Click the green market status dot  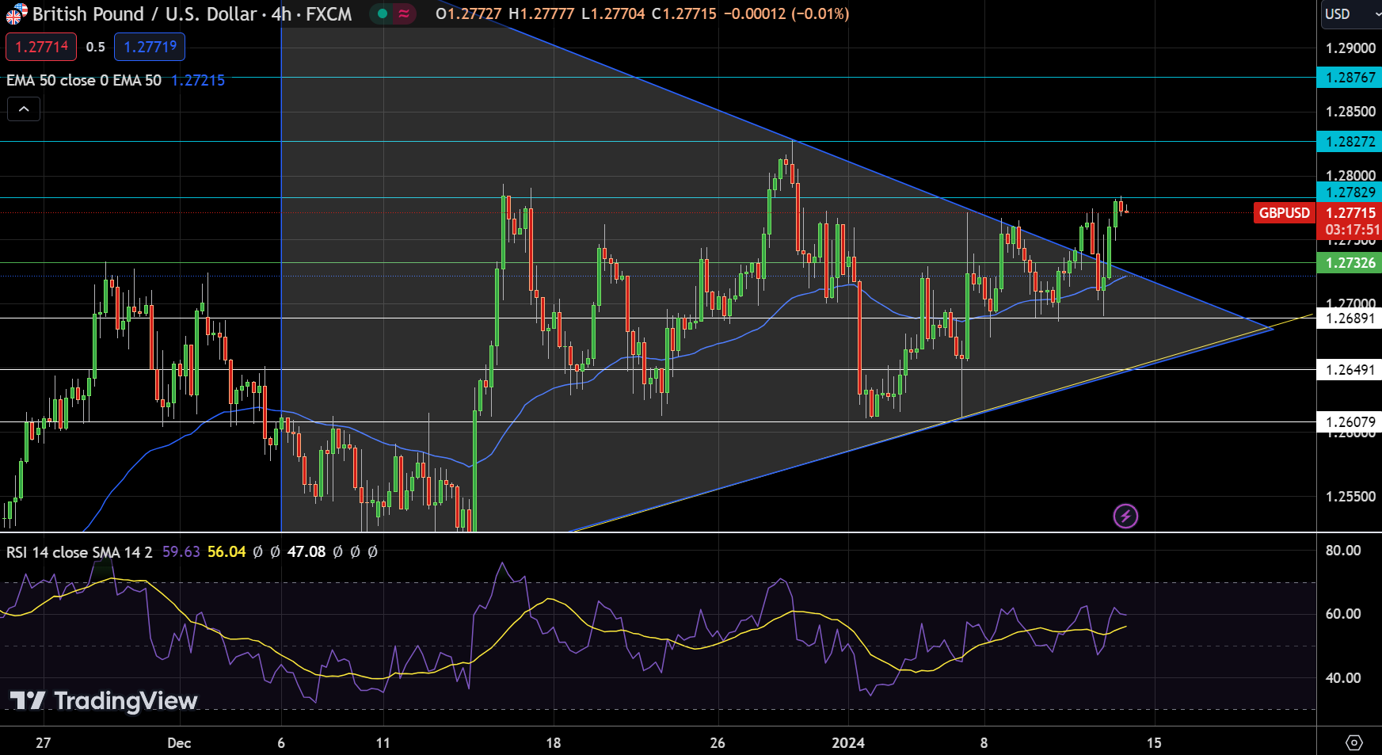pyautogui.click(x=383, y=13)
